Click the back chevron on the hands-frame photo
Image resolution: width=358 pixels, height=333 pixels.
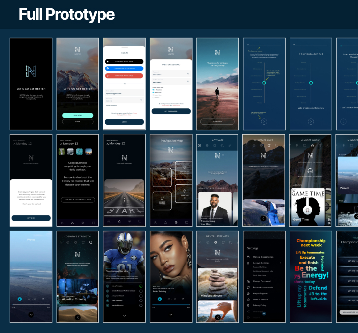click(218, 317)
